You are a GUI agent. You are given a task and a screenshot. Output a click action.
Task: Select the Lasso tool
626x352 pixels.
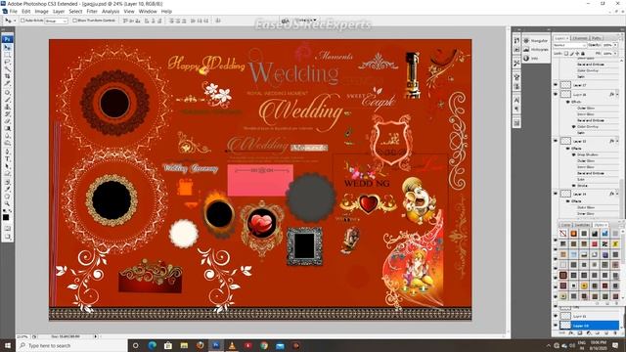click(x=7, y=62)
